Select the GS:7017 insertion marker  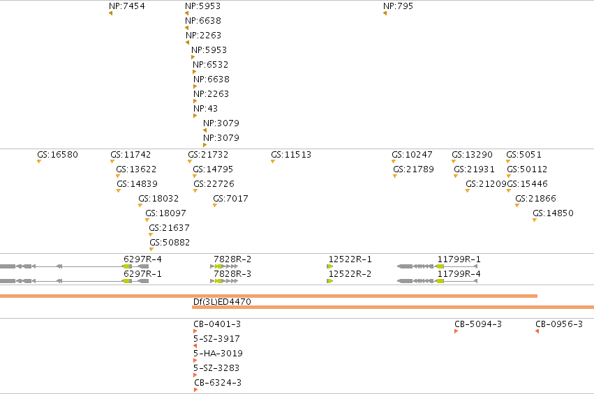[215, 206]
